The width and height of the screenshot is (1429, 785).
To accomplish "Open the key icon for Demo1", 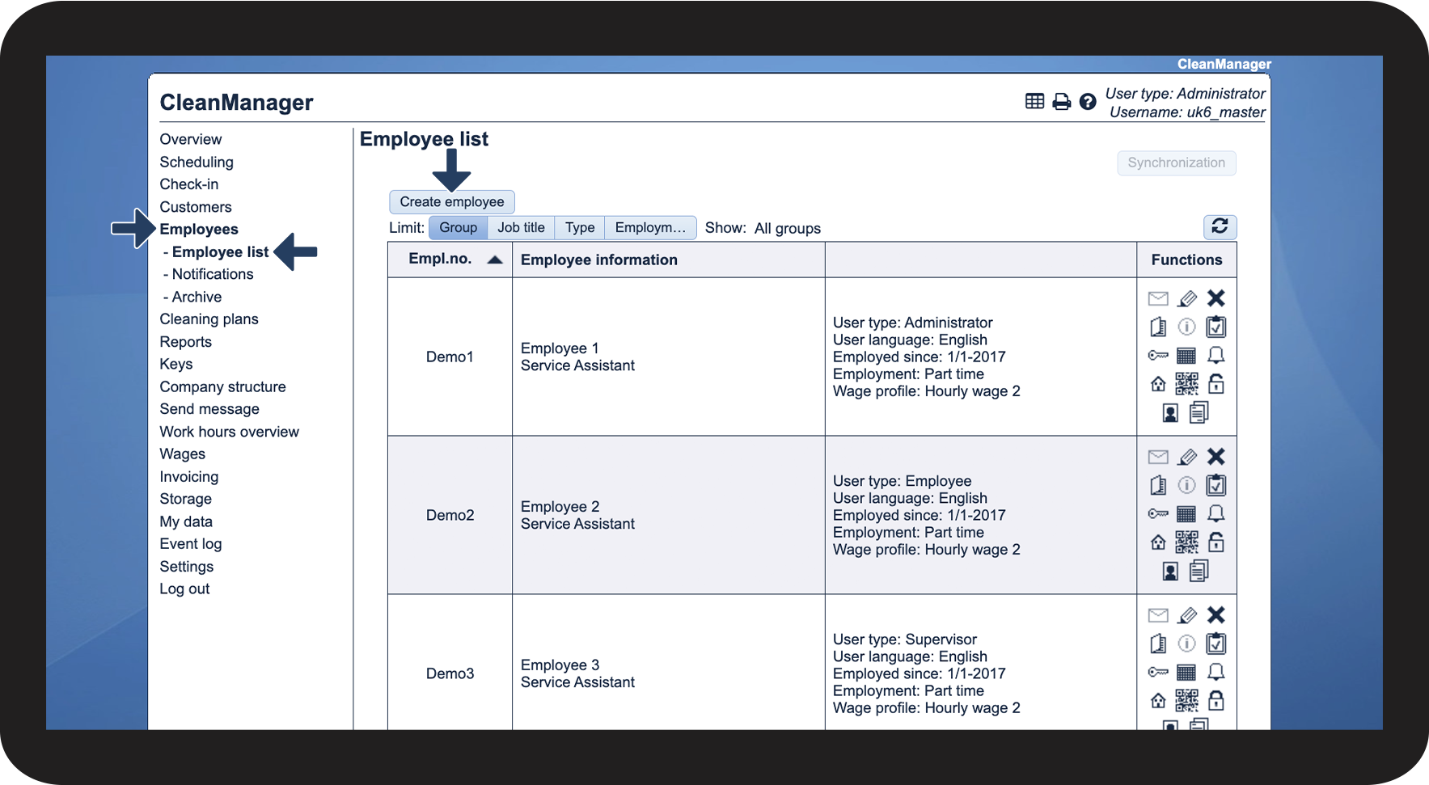I will click(x=1158, y=355).
